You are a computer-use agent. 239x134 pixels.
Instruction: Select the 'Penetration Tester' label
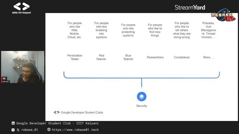point(75,57)
